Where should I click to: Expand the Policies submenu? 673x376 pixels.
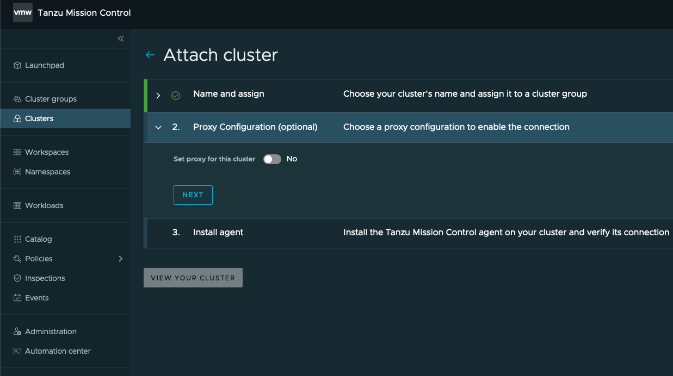pos(121,259)
